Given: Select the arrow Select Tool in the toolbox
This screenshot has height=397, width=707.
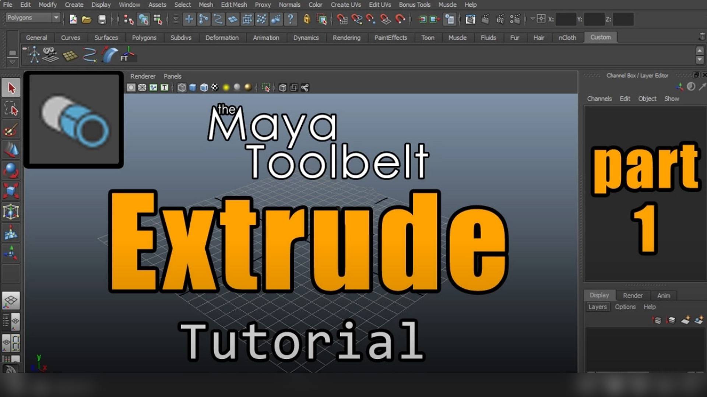Looking at the screenshot, I should point(11,88).
